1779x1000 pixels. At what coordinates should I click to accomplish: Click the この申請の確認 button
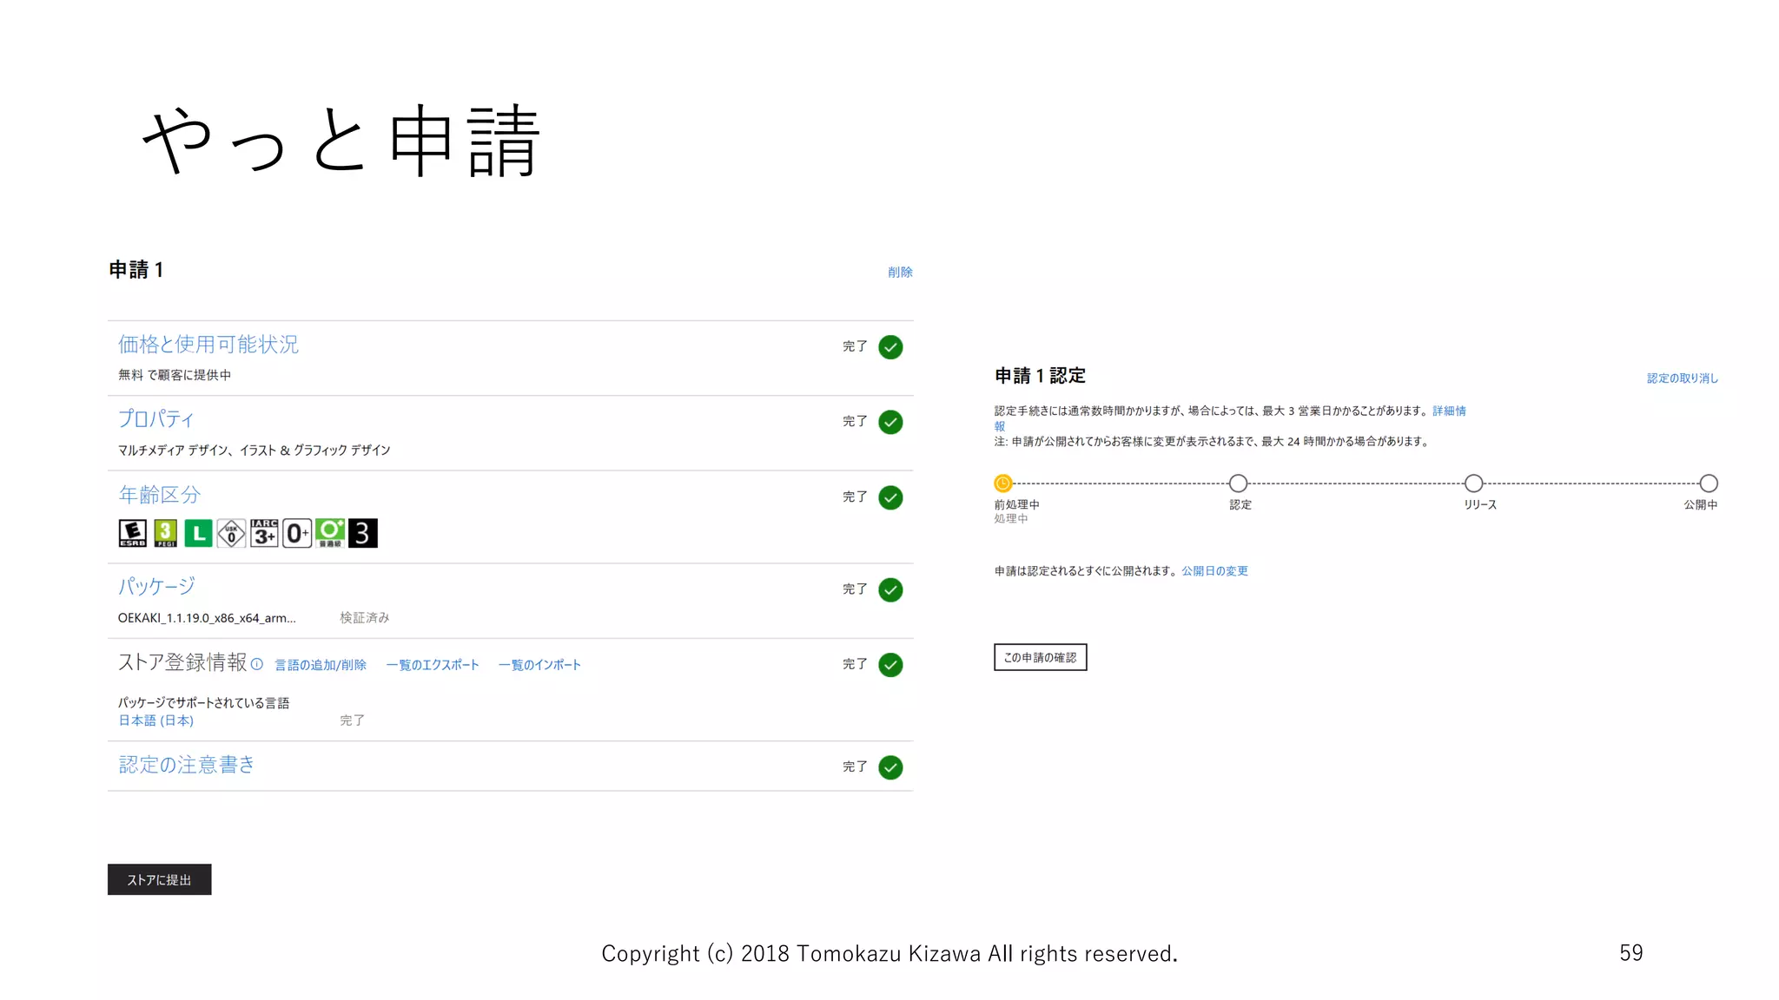[1041, 657]
